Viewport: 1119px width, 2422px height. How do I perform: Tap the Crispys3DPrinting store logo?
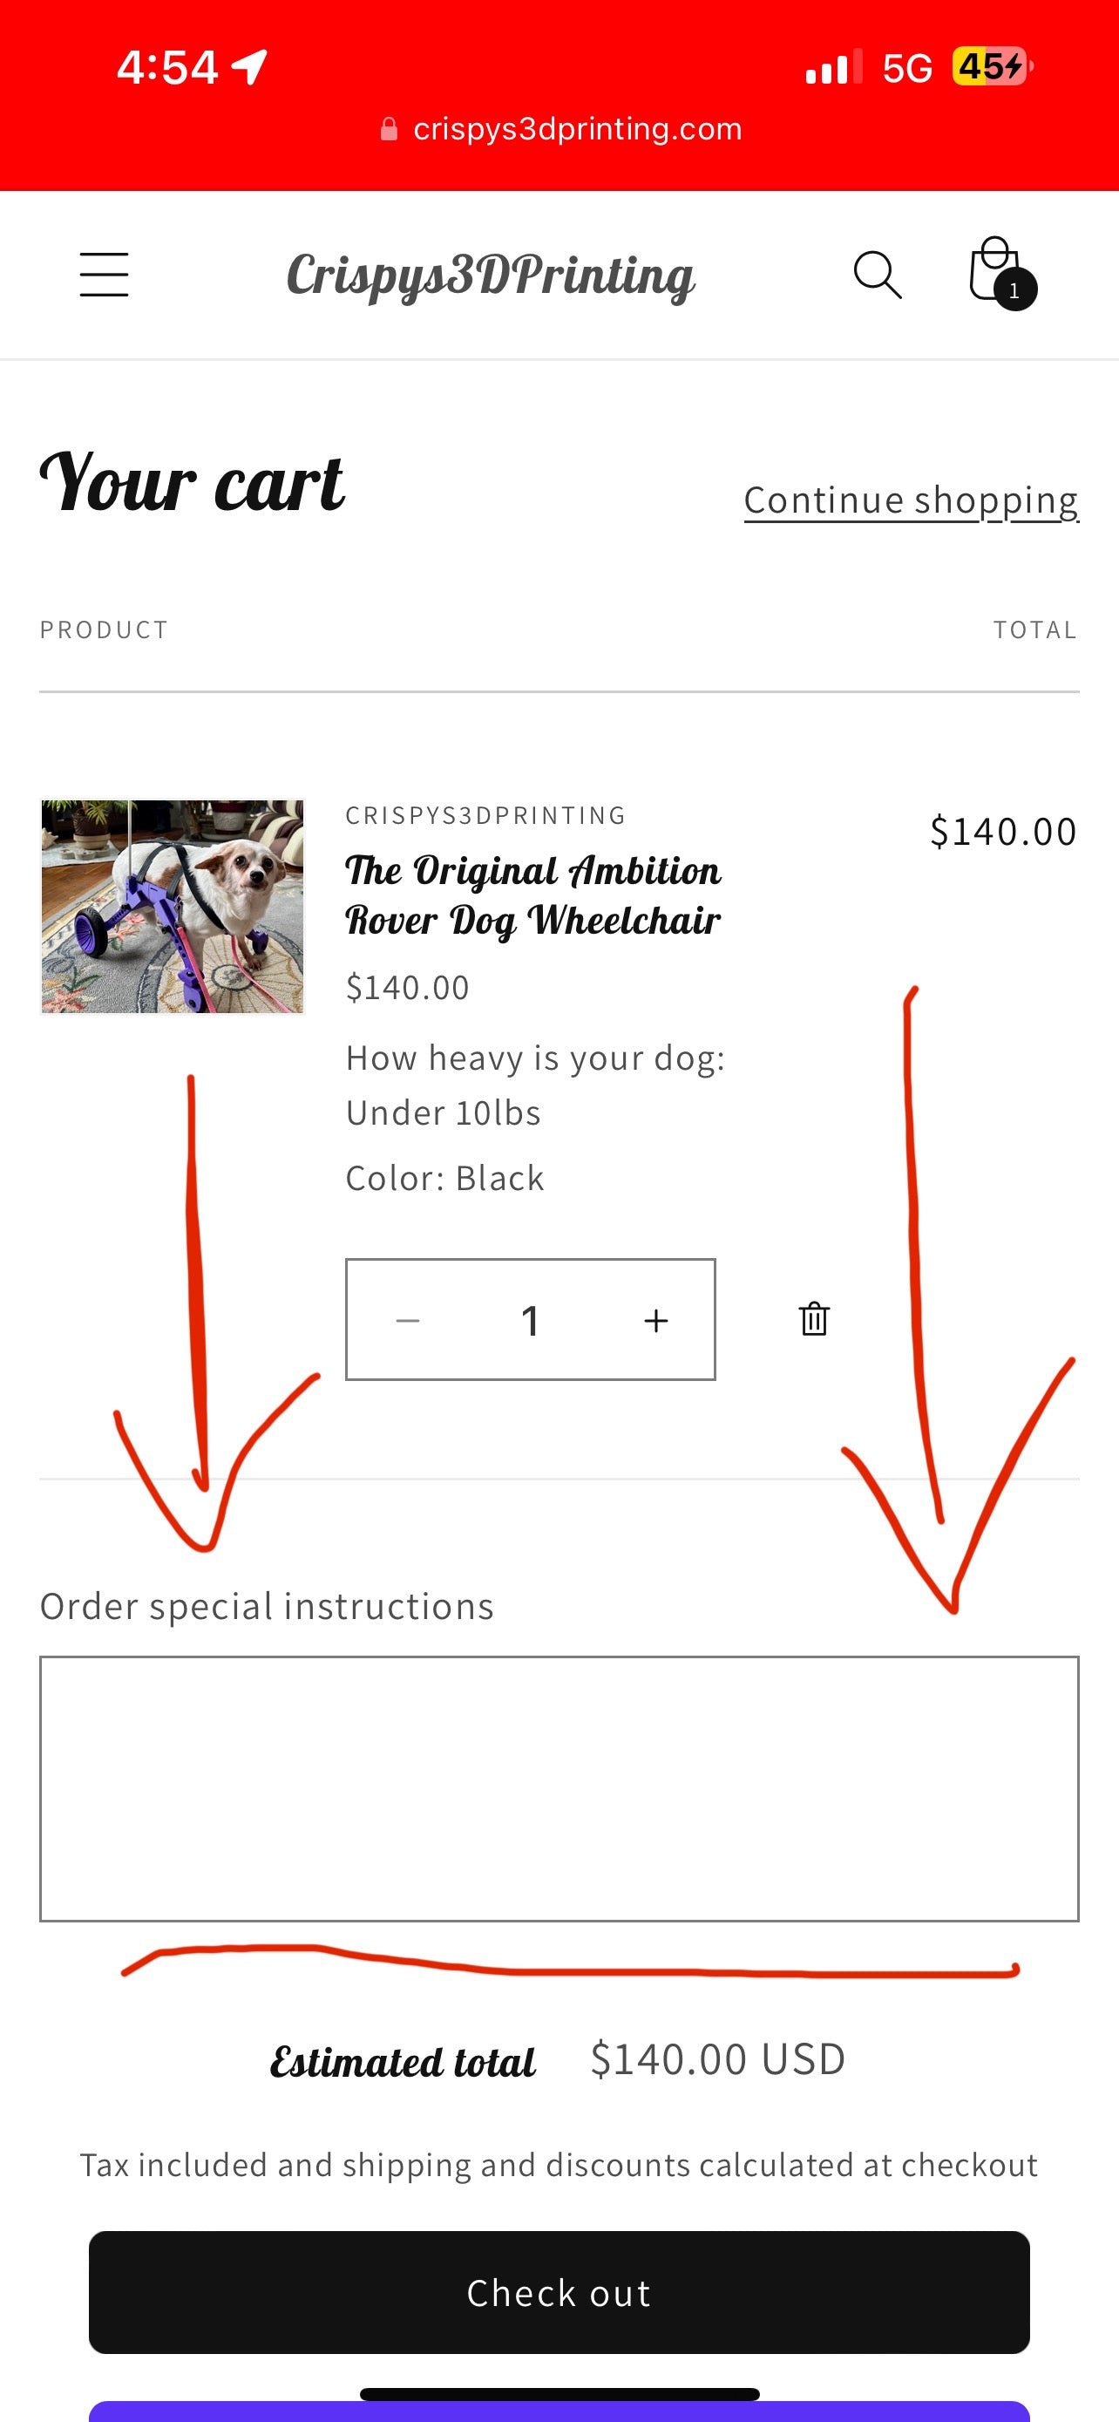pyautogui.click(x=490, y=276)
